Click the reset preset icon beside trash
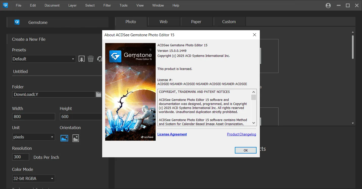This screenshot has width=362, height=189. point(99,59)
